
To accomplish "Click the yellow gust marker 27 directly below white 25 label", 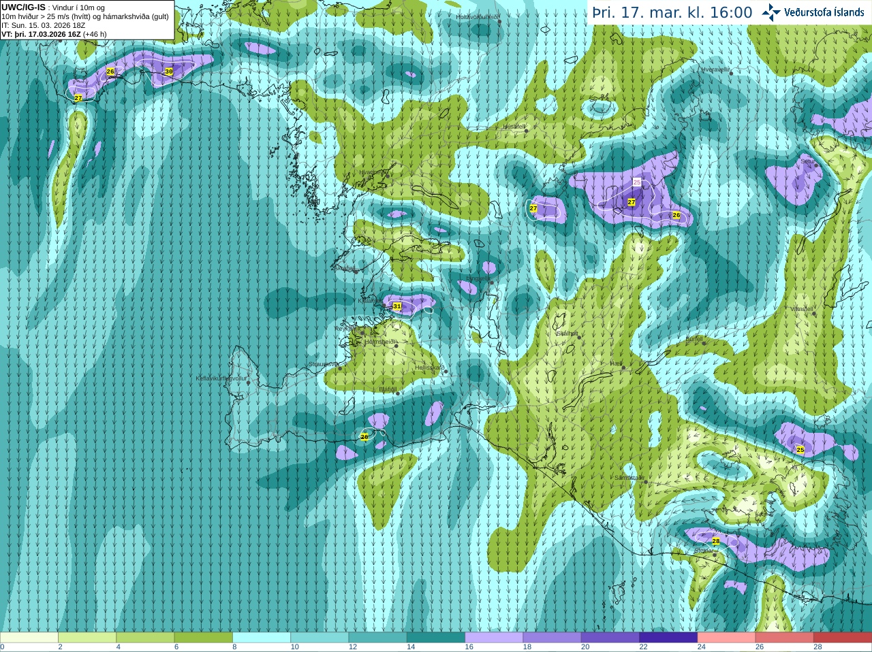I will click(632, 202).
